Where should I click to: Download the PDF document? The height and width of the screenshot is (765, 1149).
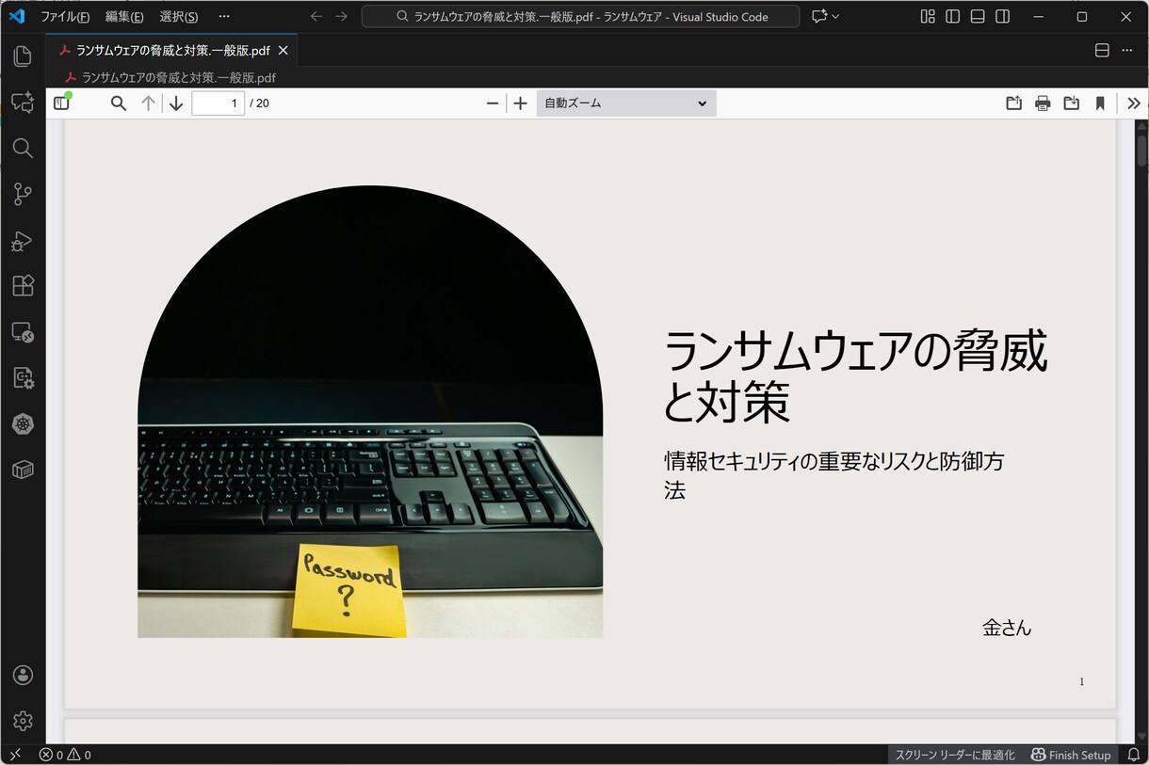[1071, 104]
